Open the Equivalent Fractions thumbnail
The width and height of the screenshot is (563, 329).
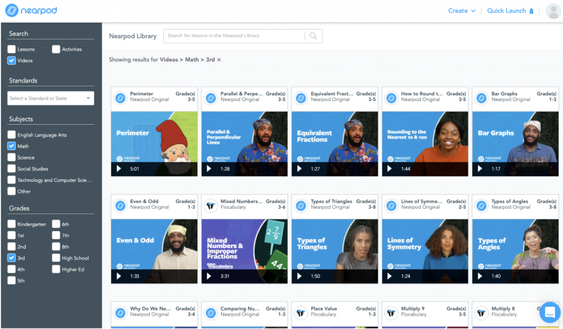[335, 143]
